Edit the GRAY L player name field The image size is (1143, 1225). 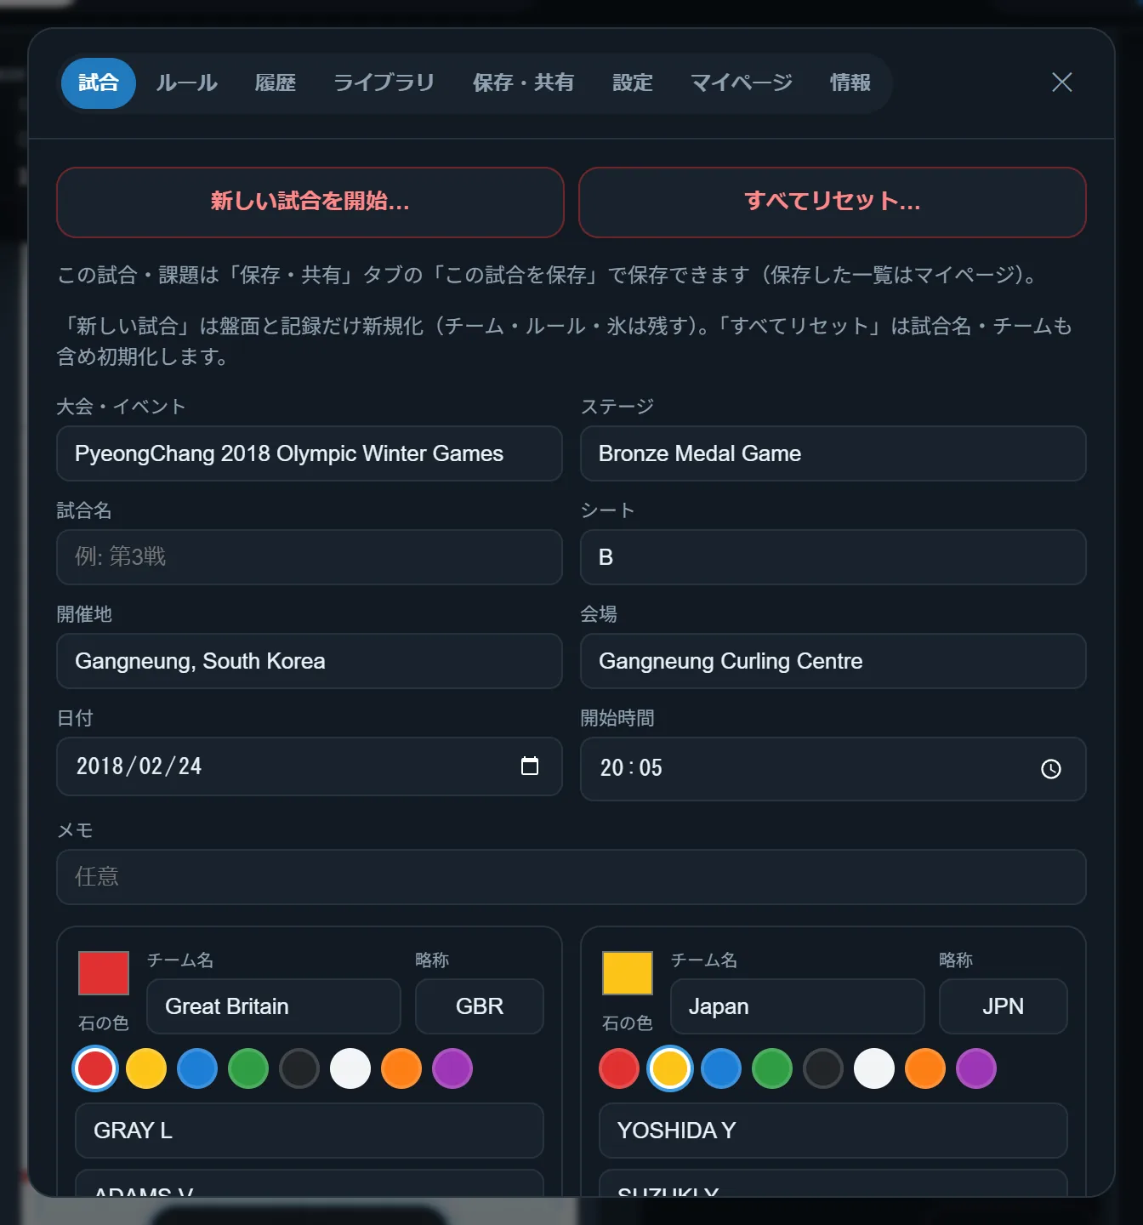(x=310, y=1131)
